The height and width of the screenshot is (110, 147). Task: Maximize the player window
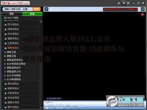138,3
